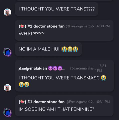Open avatar beside the TRANSMASC message
The width and height of the screenshot is (119, 120).
tap(7, 88)
